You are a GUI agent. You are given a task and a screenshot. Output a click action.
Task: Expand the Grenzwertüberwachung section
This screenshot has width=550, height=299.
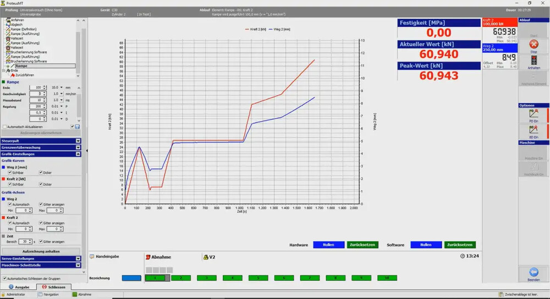tap(78, 147)
